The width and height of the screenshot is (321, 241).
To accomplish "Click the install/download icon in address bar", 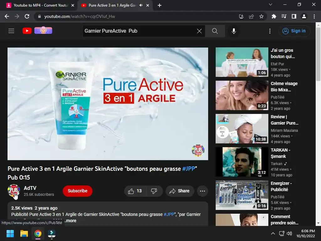I will click(241, 16).
